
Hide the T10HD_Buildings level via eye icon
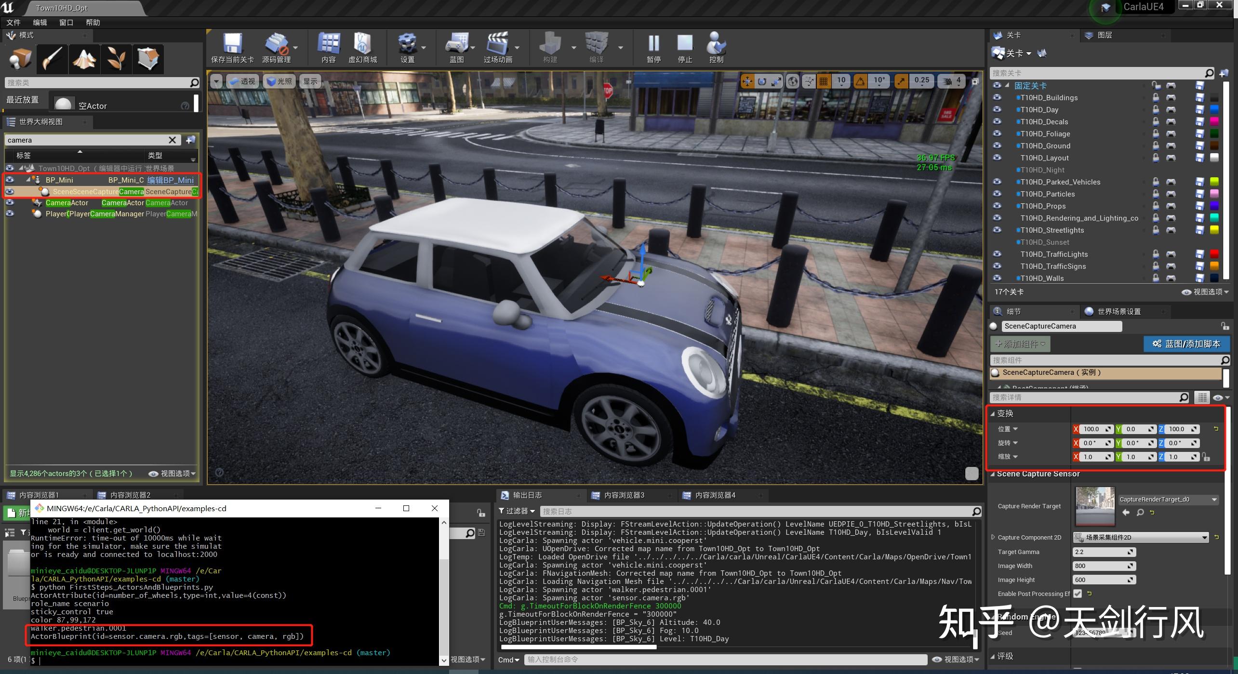pos(997,98)
